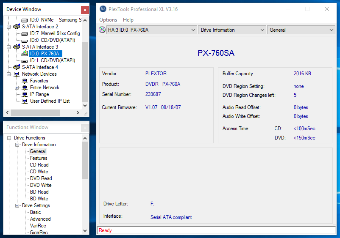Click the Favorites network icon
Screen dimensions: 340x238
click(x=25, y=81)
